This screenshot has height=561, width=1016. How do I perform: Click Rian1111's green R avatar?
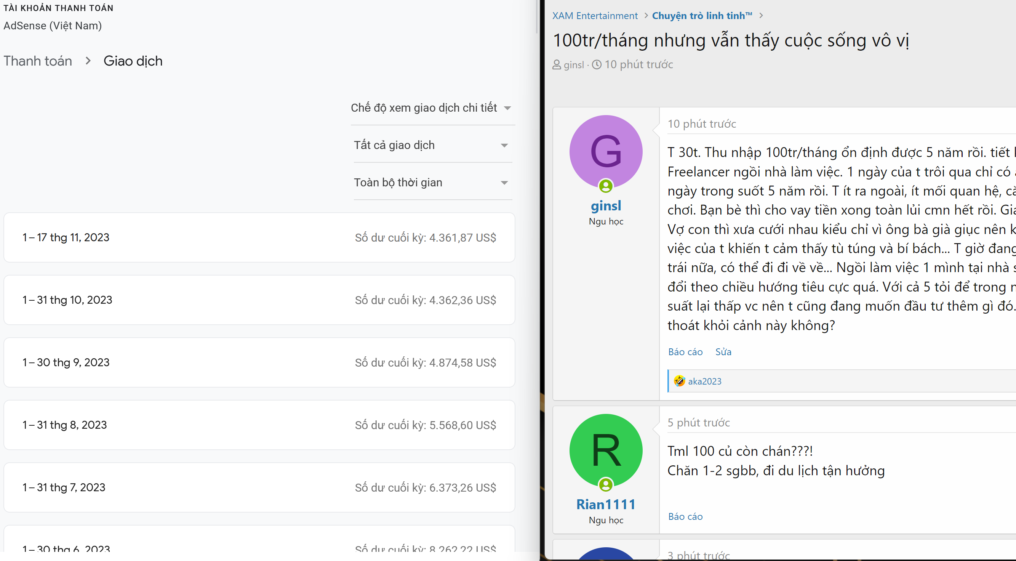point(605,450)
